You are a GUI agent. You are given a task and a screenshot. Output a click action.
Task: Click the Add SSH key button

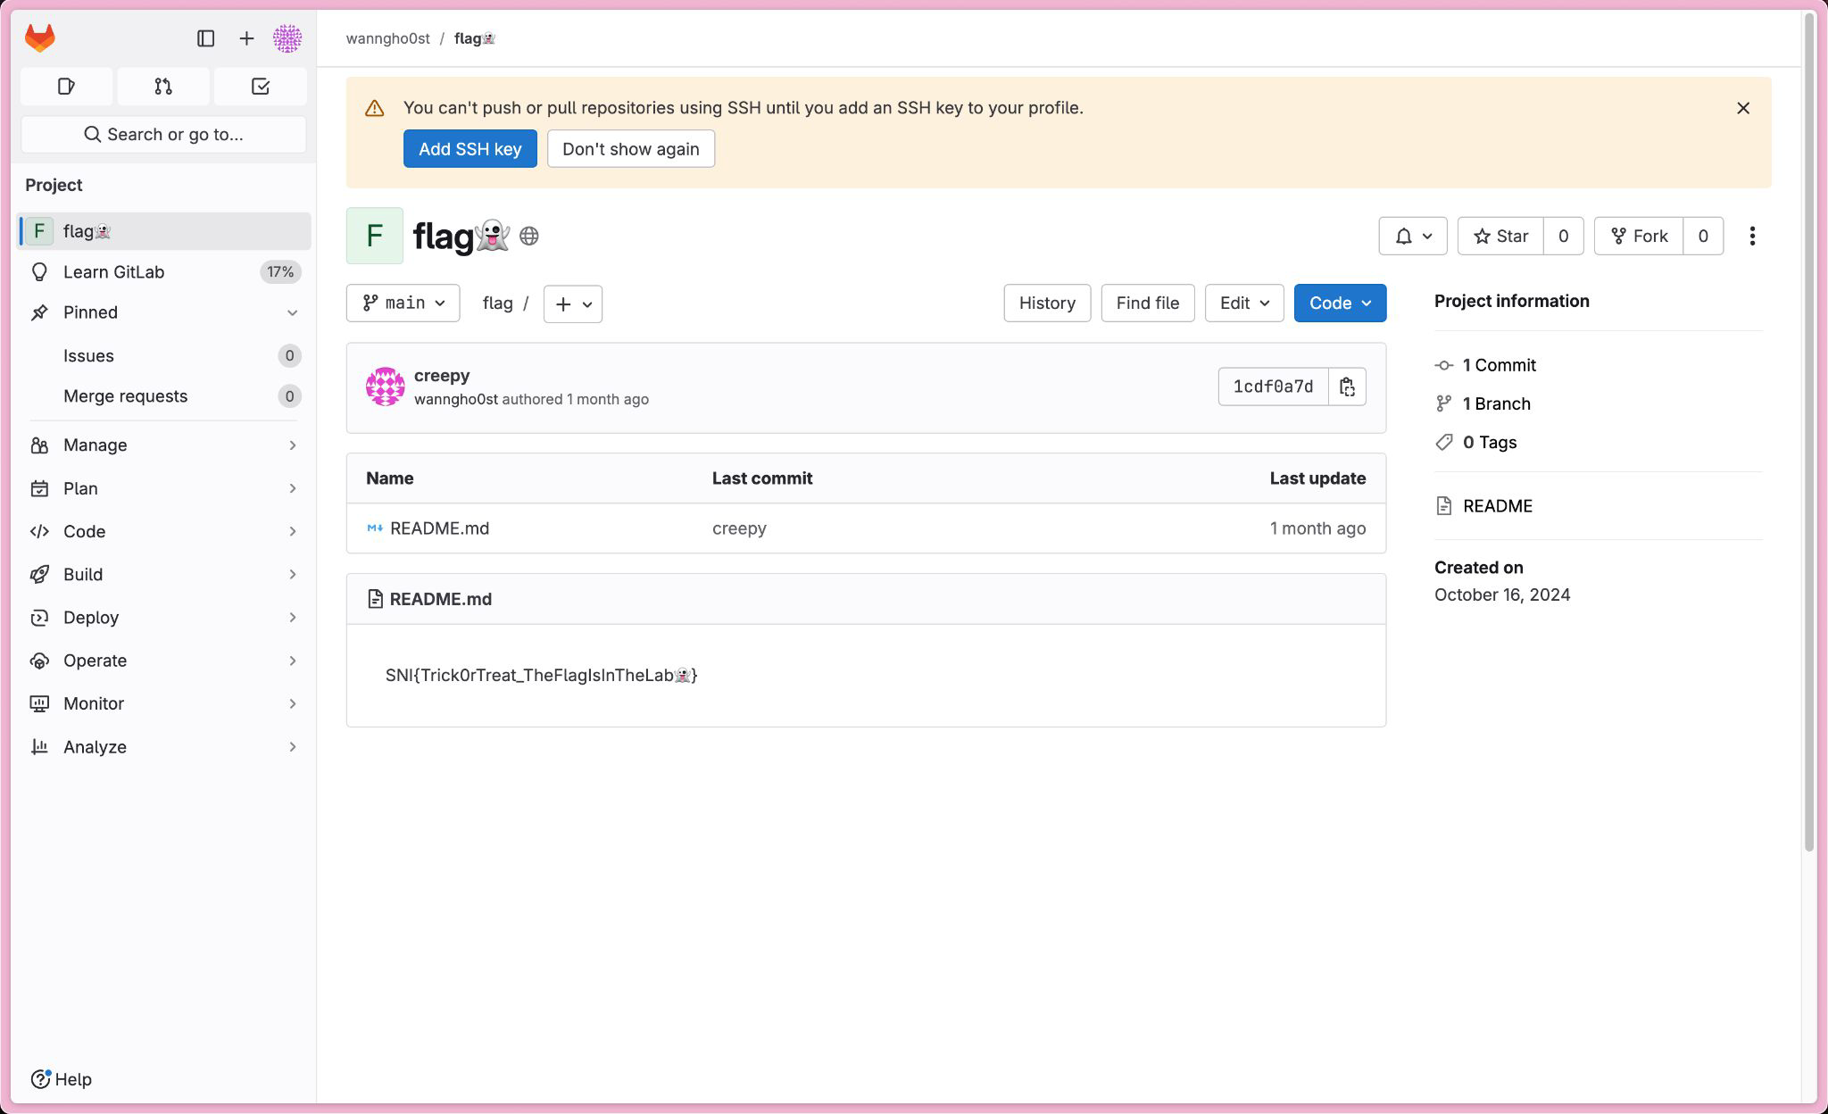pyautogui.click(x=469, y=149)
